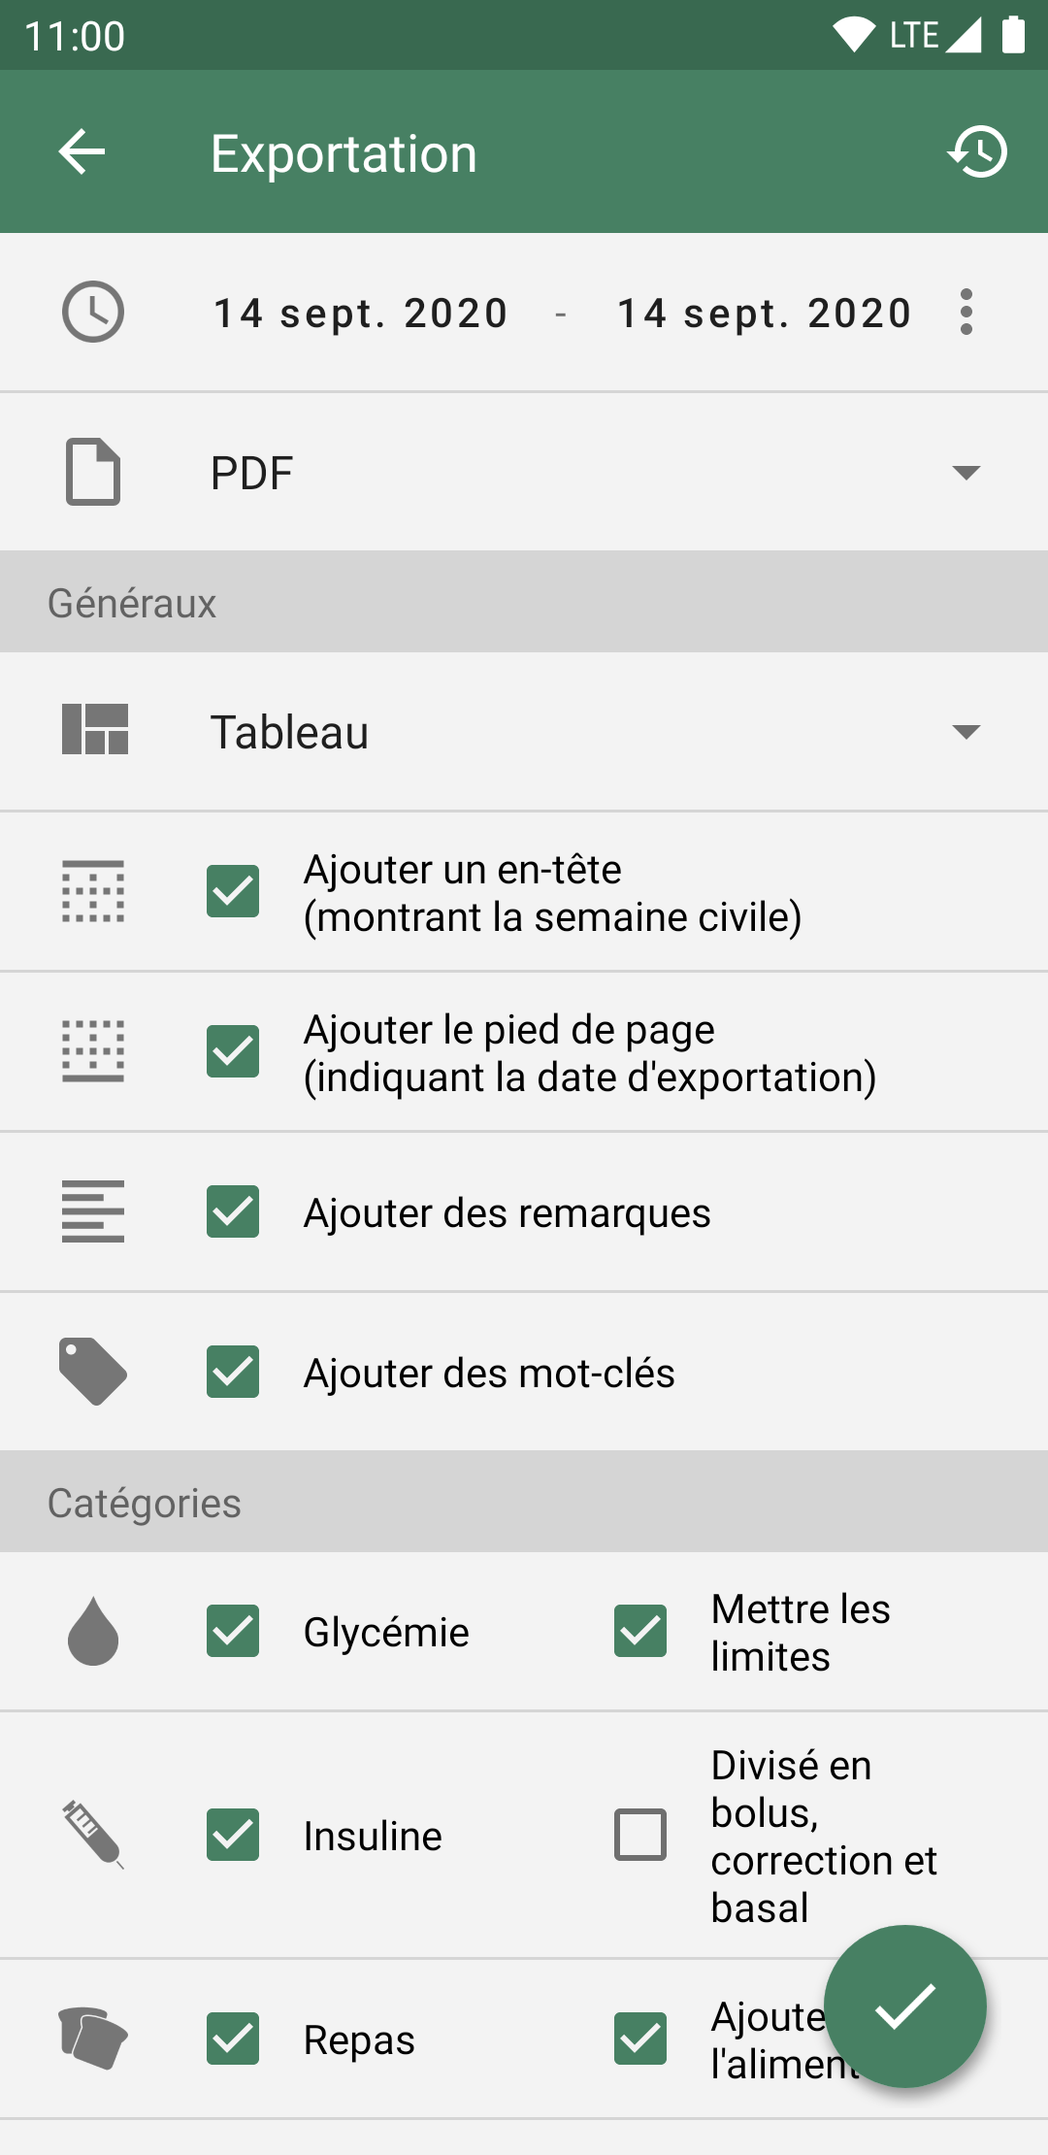The width and height of the screenshot is (1048, 2155).
Task: Tap the Tableau layout icon
Action: click(95, 730)
